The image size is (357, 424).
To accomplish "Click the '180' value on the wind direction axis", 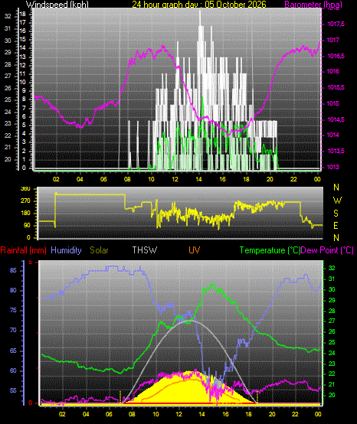I will 26,213.
